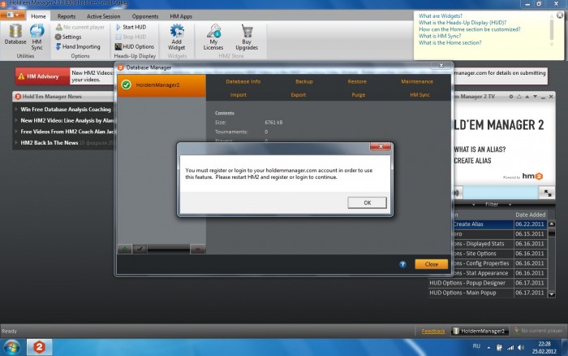This screenshot has width=568, height=356.
Task: Open the application menu button
Action: tap(13, 15)
